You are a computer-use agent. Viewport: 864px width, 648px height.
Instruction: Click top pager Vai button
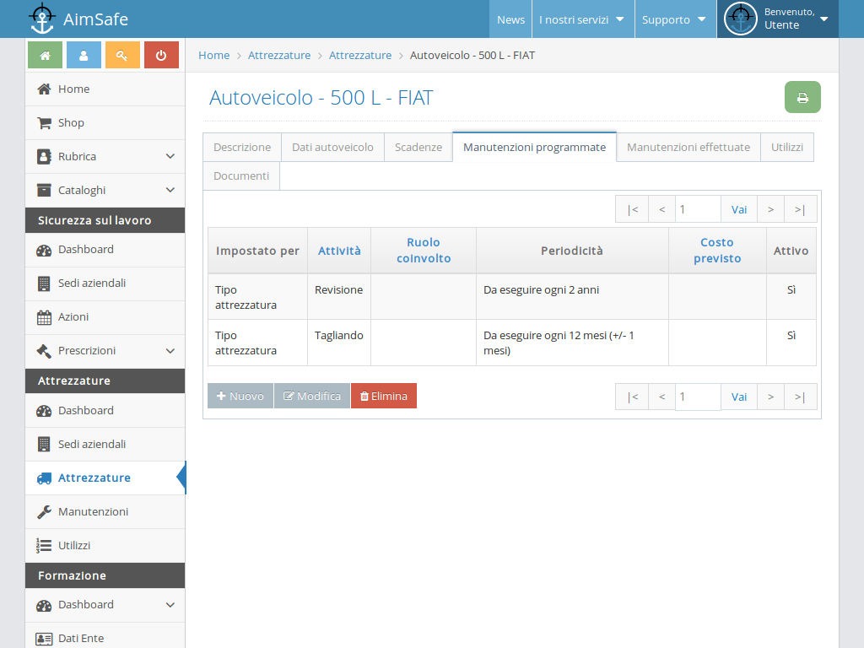tap(739, 209)
